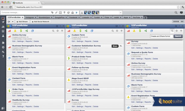The height and width of the screenshot is (111, 185).
Task: Open the first stream's header dropdown arrow
Action: click(60, 26)
